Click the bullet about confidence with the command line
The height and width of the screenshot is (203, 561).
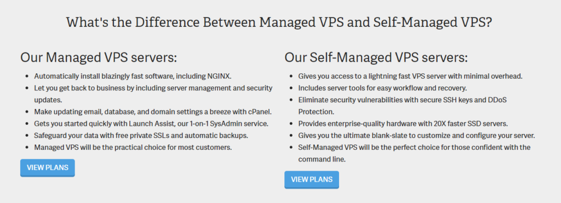pyautogui.click(x=414, y=153)
